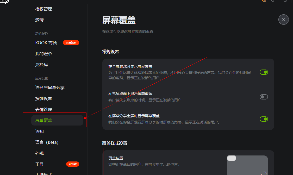Disable 在屏幕分享全屏时显示屏幕覆盖
This screenshot has width=293, height=175.
coord(264,119)
